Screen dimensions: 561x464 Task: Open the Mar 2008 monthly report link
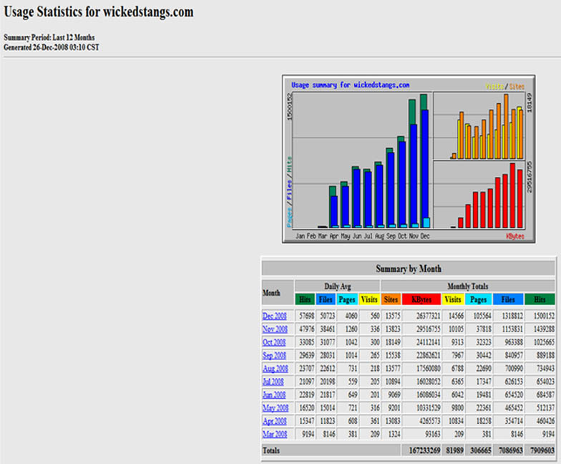(x=275, y=434)
